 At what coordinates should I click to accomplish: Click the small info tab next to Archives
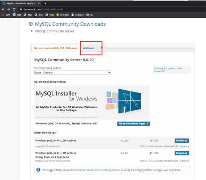pyautogui.click(x=102, y=48)
